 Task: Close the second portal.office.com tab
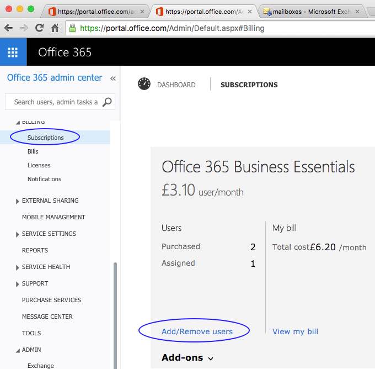tap(250, 12)
